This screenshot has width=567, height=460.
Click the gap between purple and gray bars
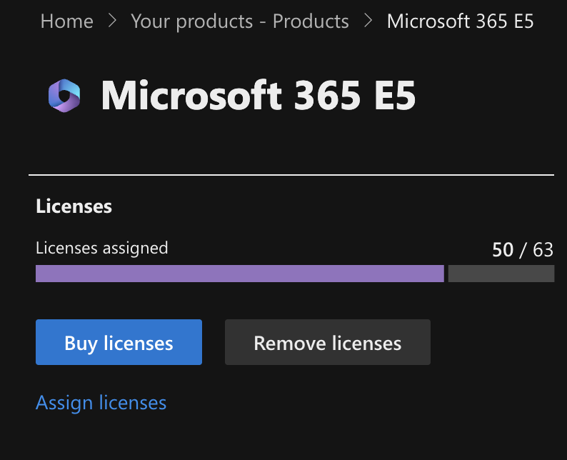(x=446, y=274)
